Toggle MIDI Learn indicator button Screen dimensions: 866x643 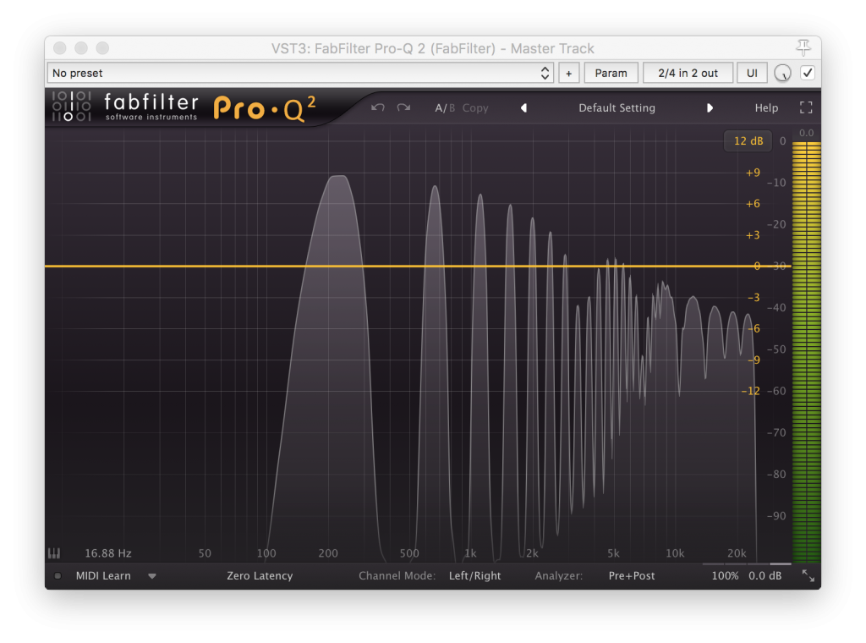tap(58, 575)
